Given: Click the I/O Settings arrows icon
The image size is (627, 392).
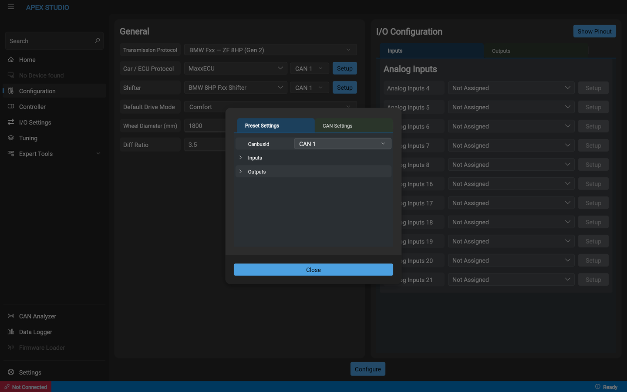Looking at the screenshot, I should coord(11,122).
